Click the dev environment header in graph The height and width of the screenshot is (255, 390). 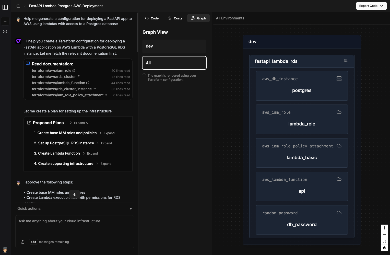302,42
